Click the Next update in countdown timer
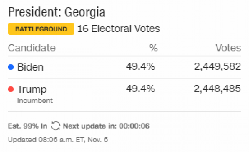Image resolution: width=249 pixels, height=152 pixels. (x=106, y=126)
